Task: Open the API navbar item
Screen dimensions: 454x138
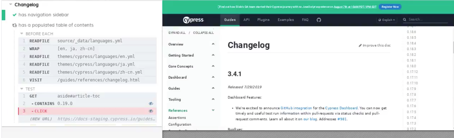Action: (x=246, y=20)
